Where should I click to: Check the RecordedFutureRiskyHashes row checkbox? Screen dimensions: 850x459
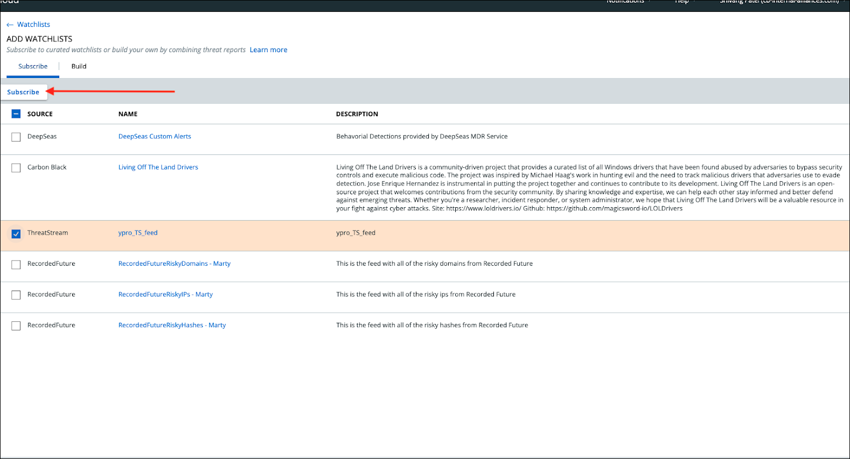(16, 326)
